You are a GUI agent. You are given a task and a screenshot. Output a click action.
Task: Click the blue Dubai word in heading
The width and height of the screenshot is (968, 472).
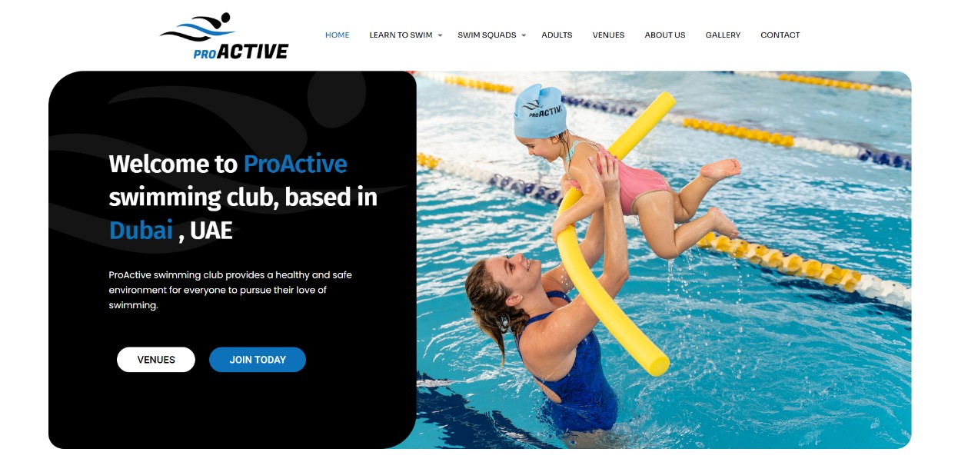point(141,230)
